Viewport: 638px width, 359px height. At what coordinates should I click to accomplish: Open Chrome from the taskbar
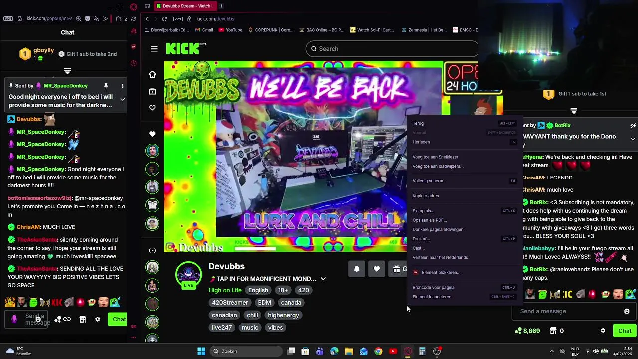coord(378,351)
